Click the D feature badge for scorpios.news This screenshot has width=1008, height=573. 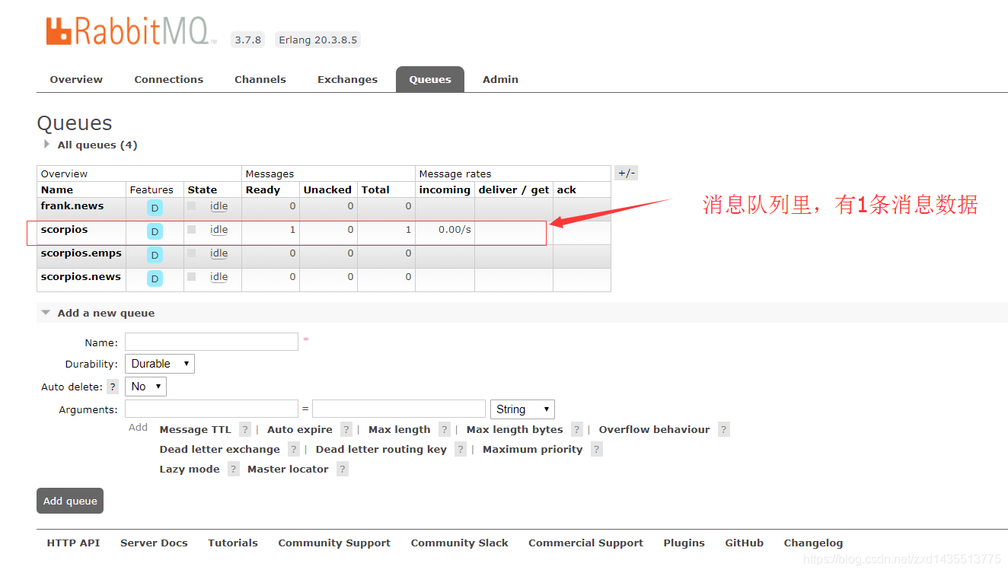coord(155,279)
